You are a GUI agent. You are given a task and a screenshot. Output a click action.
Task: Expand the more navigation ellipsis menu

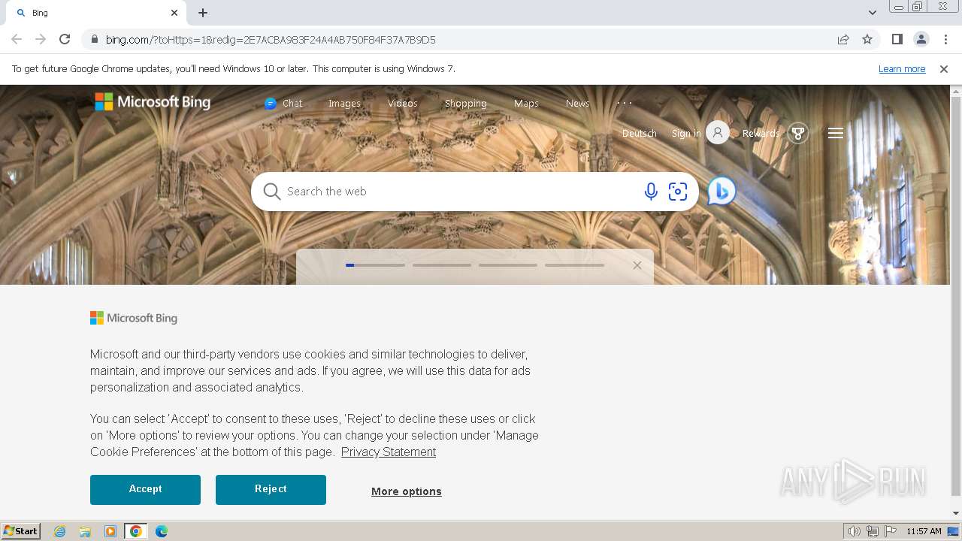click(x=625, y=103)
